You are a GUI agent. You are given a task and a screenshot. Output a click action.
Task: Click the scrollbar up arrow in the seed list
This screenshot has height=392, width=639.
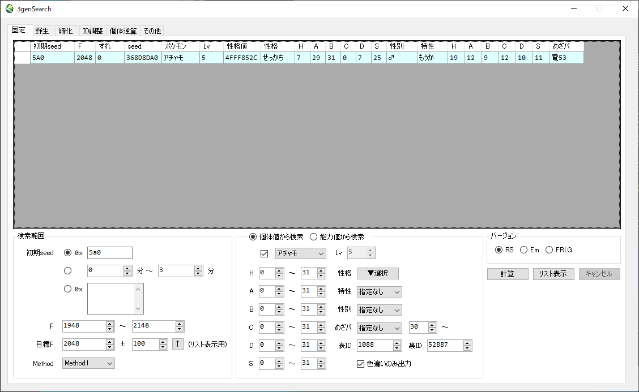tap(138, 289)
